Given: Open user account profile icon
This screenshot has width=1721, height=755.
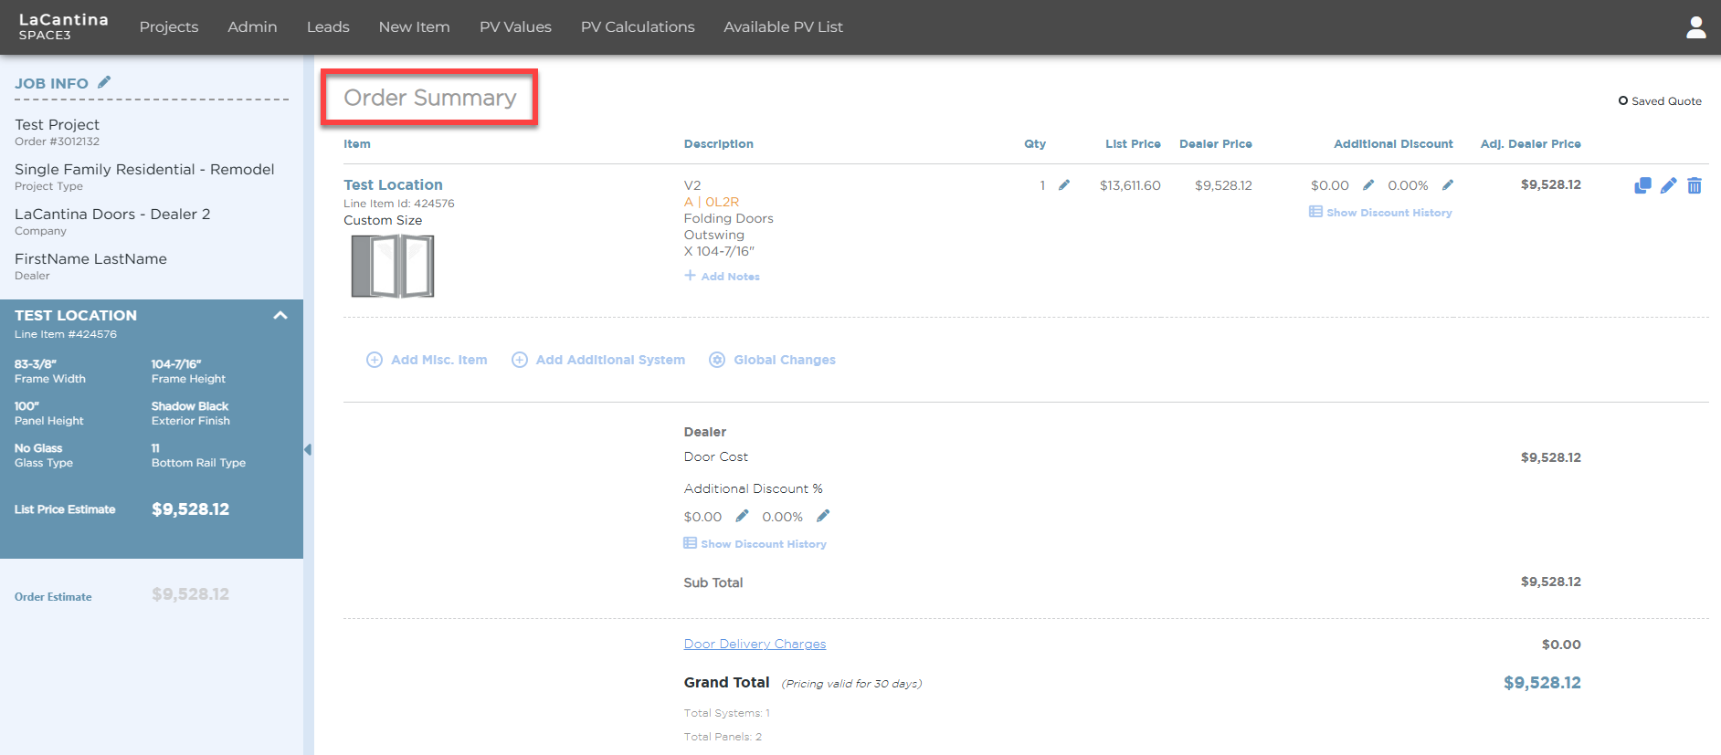Looking at the screenshot, I should [1696, 27].
